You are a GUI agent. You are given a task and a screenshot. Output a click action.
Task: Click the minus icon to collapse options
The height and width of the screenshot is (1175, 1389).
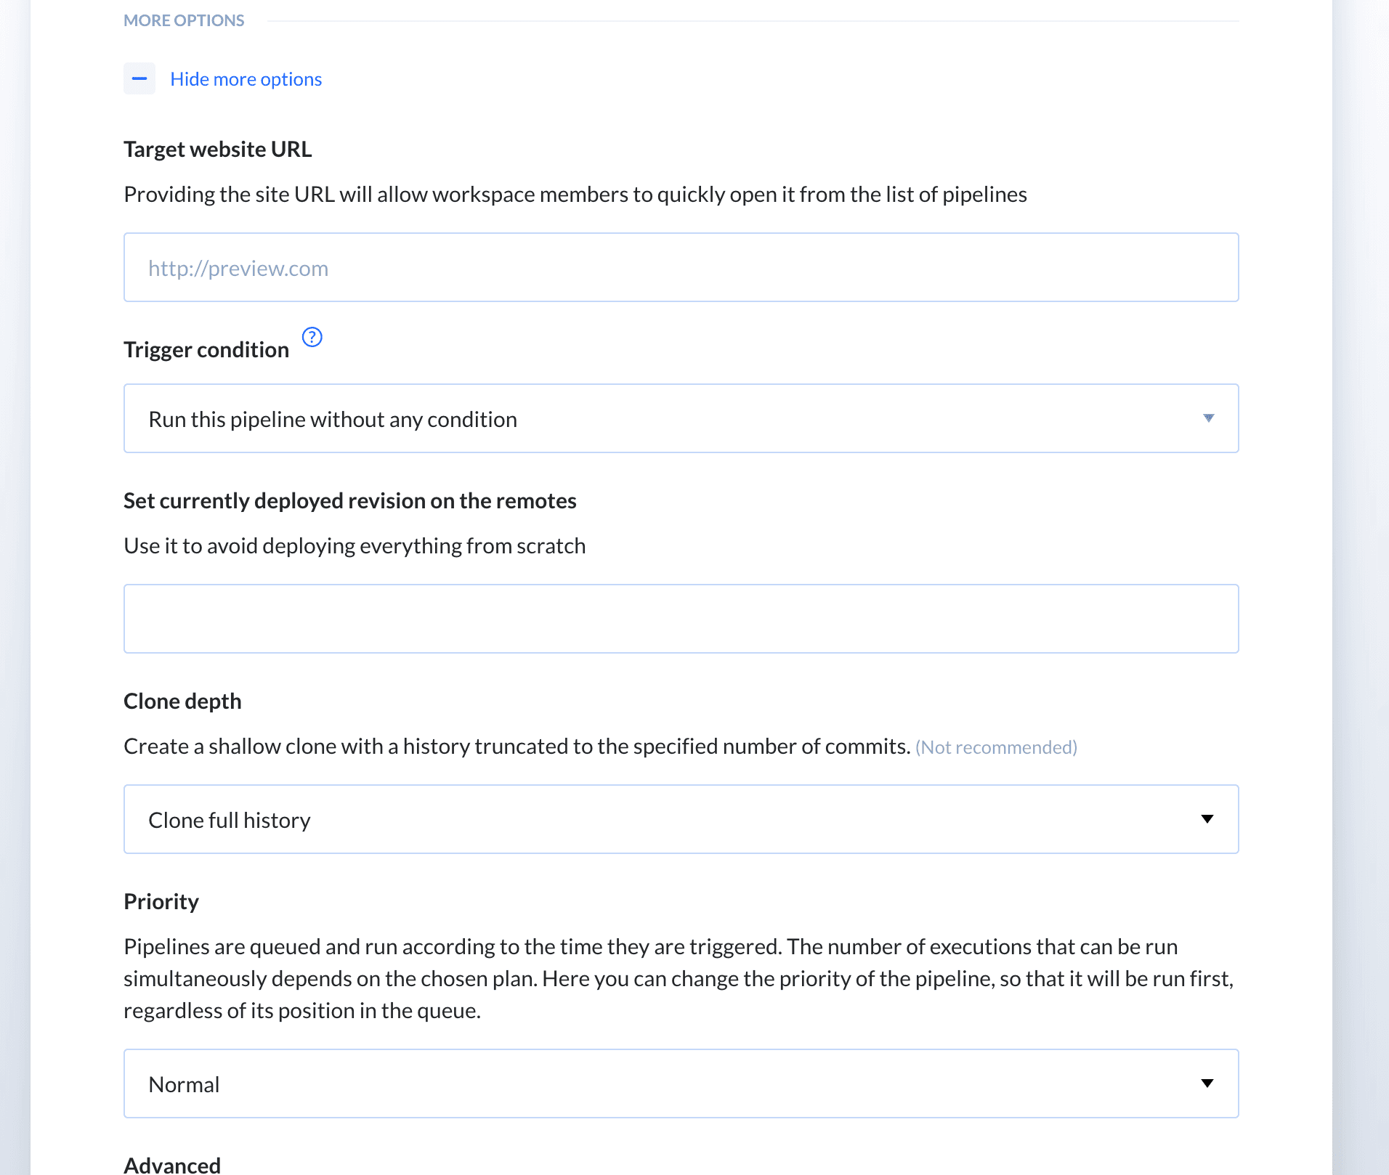[x=139, y=78]
